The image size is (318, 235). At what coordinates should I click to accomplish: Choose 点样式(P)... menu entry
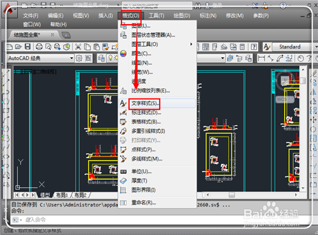157,150
